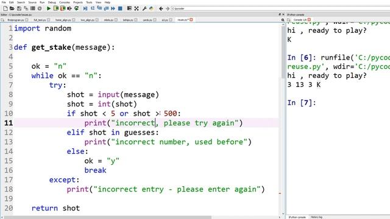Screen dimensions: 390x219
Task: Close editor pane x icon
Action: point(283,15)
